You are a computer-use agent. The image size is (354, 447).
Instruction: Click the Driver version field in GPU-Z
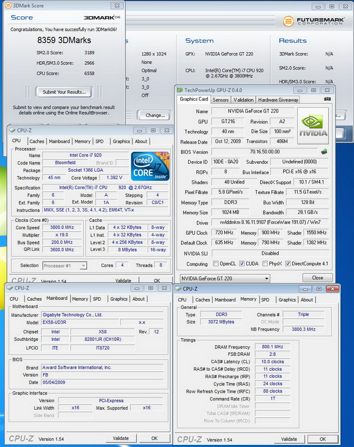(x=270, y=222)
